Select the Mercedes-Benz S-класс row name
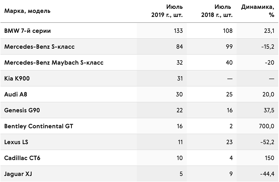 (39, 47)
